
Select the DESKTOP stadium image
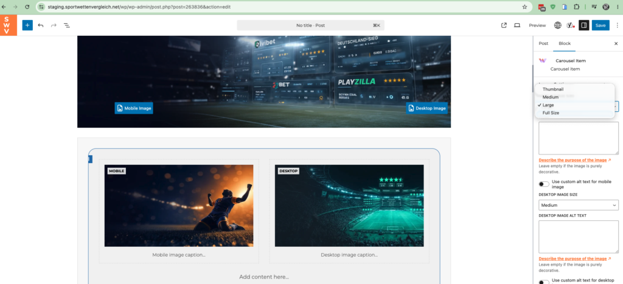349,206
